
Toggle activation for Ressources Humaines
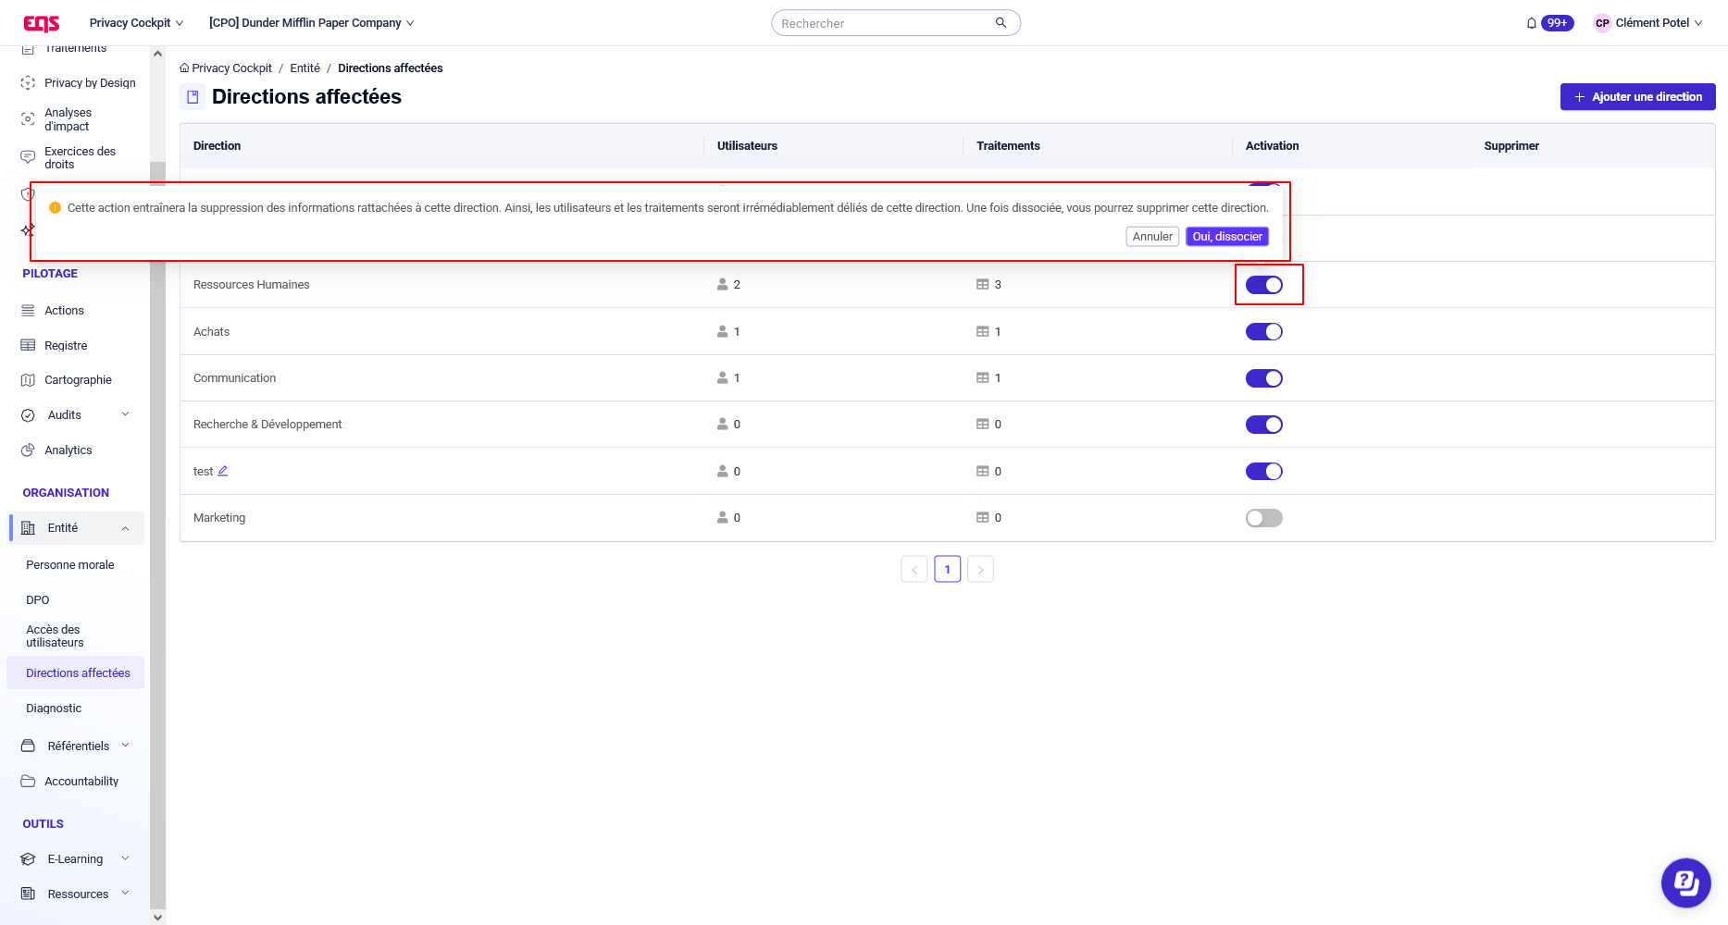(1264, 285)
